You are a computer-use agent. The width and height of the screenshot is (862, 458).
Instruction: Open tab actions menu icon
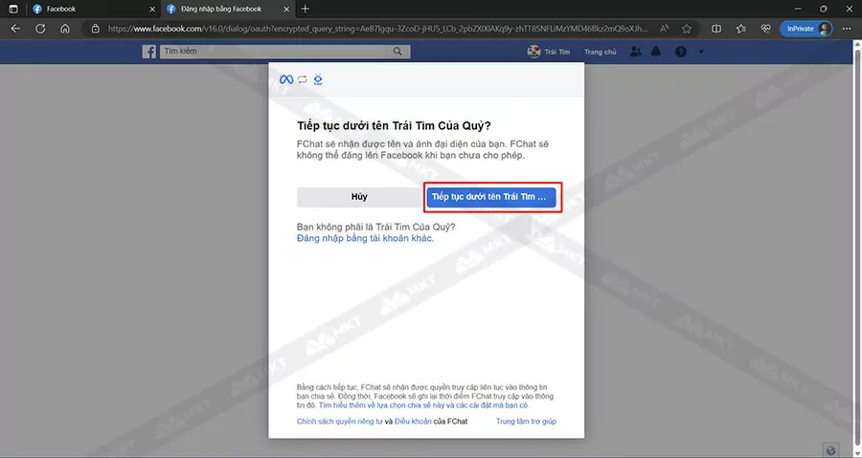coord(13,9)
